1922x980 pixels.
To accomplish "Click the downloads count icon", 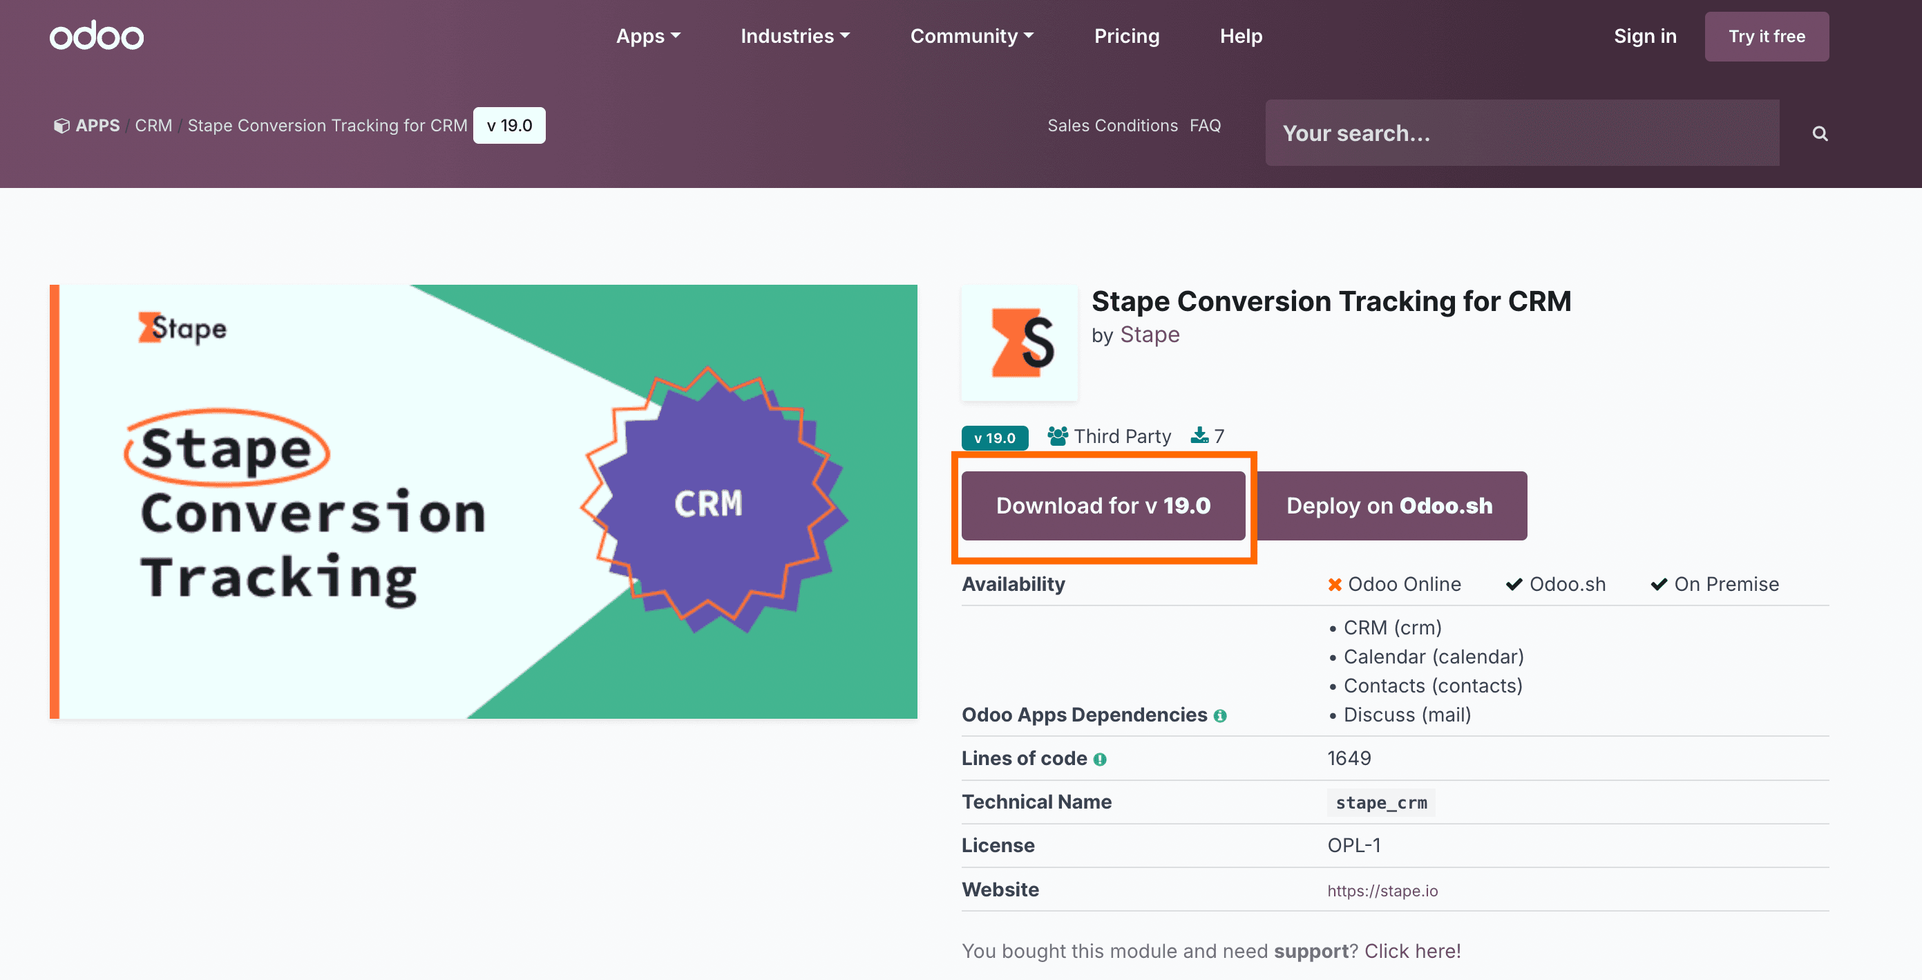I will pos(1199,435).
